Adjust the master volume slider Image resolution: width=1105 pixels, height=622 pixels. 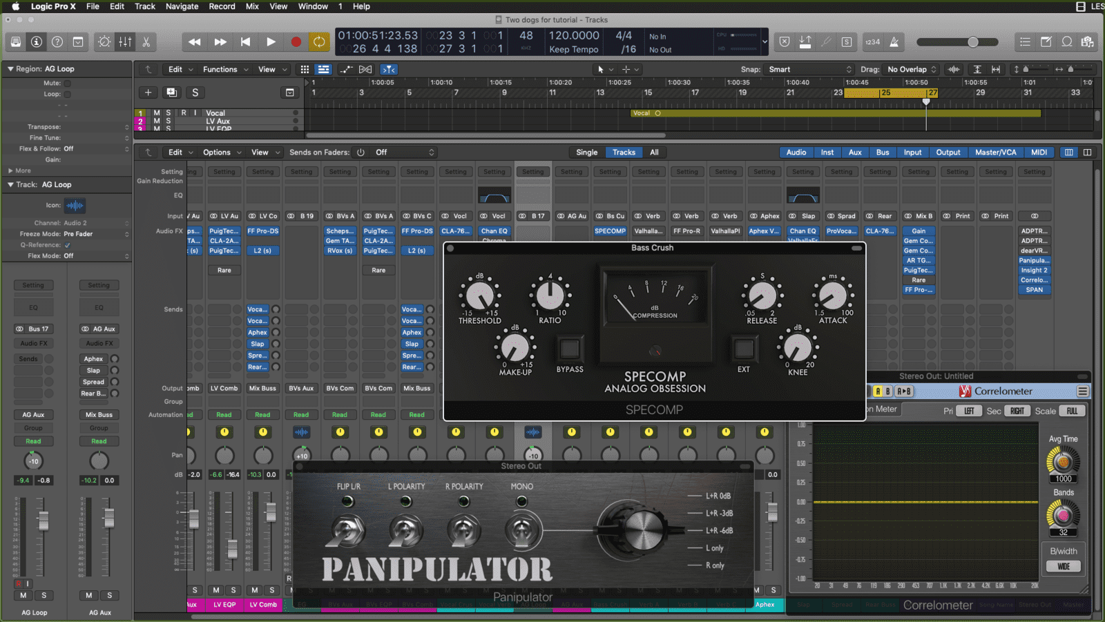(972, 42)
